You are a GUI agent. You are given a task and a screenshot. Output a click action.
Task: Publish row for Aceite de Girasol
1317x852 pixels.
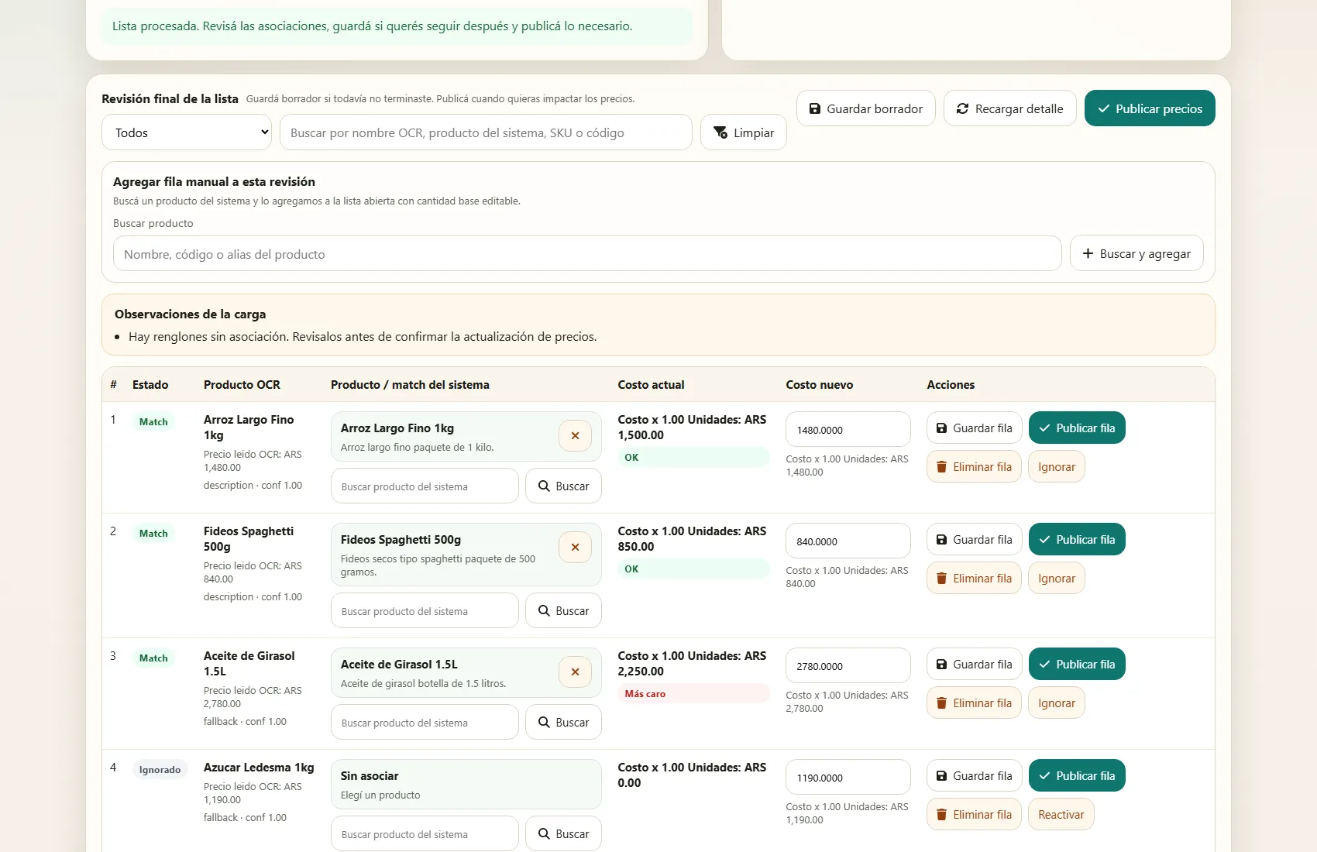click(1077, 665)
